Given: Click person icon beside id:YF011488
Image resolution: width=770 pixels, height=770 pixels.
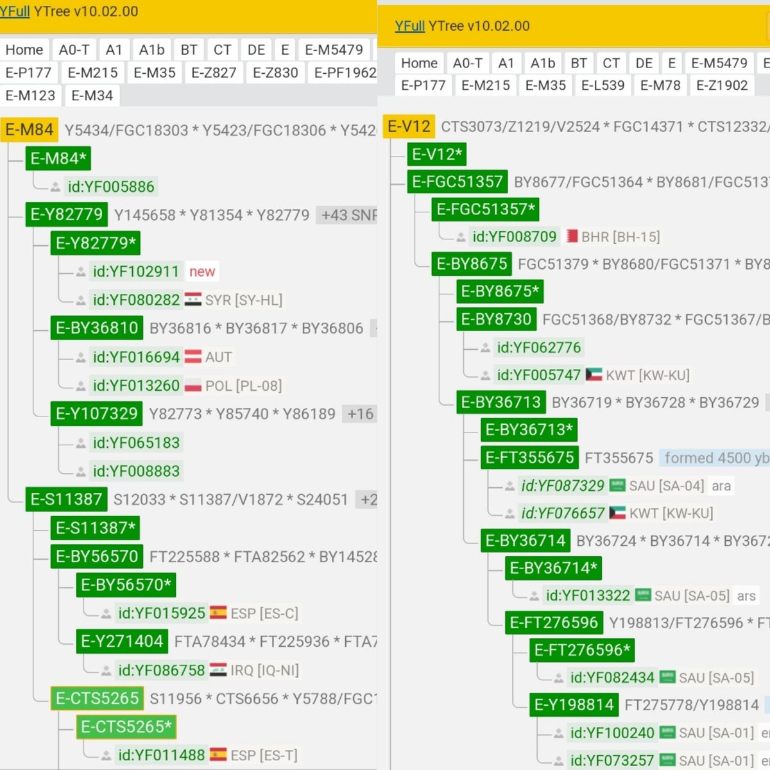Looking at the screenshot, I should coord(106,756).
